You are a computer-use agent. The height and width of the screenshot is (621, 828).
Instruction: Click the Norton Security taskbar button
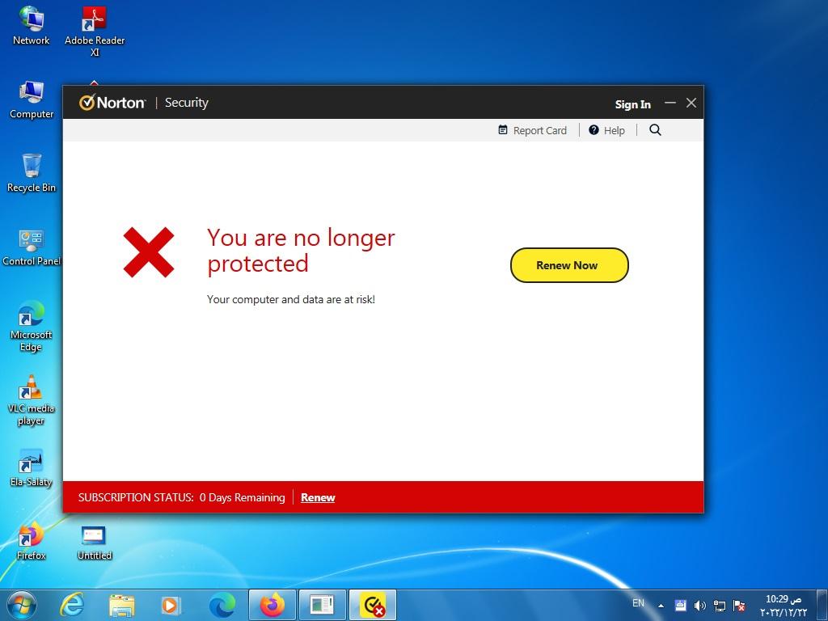tap(372, 605)
